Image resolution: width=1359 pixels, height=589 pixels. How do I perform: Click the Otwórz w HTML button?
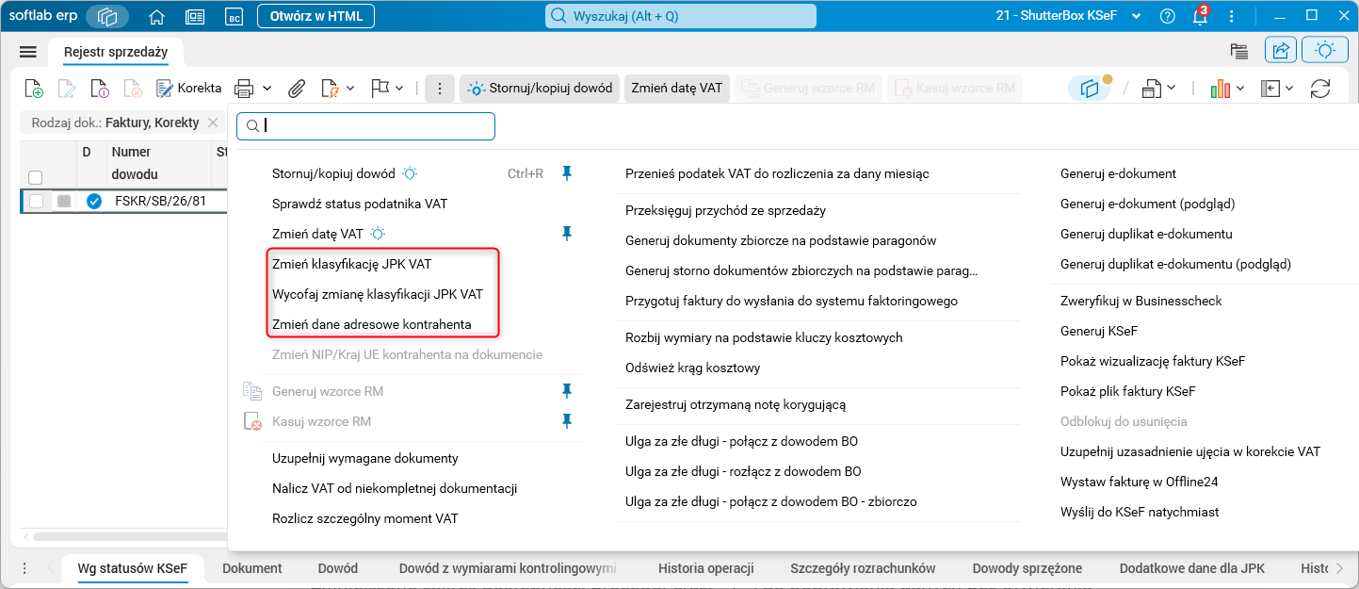coord(309,16)
